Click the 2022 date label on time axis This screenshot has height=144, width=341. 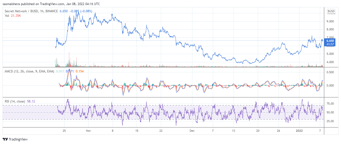[x=299, y=131]
